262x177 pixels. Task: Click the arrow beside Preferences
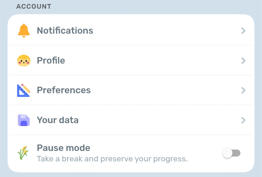pos(243,90)
